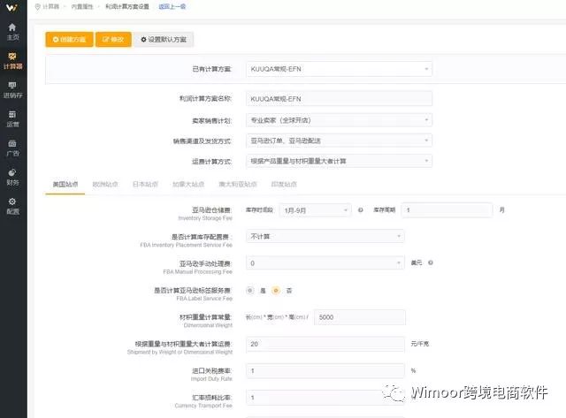Image resolution: width=566 pixels, height=418 pixels.
Task: Open the 库存时间段 1月-9月 dropdown
Action: (x=315, y=210)
